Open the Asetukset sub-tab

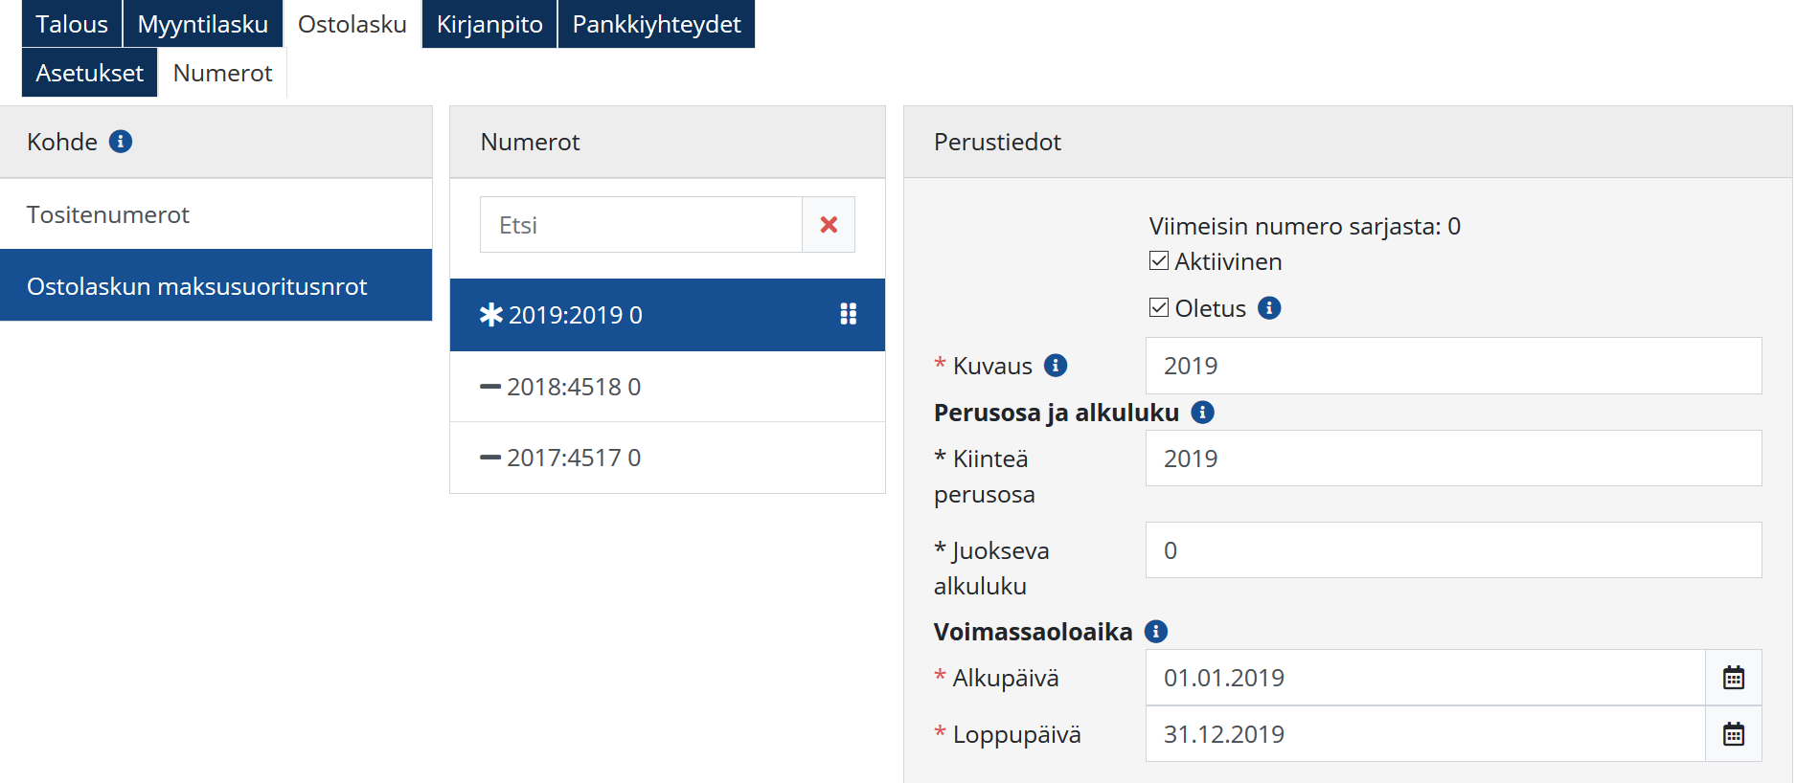(x=89, y=73)
